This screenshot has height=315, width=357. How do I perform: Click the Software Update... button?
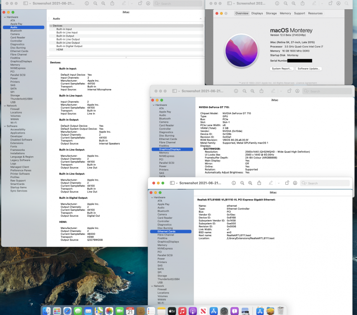coord(309,68)
